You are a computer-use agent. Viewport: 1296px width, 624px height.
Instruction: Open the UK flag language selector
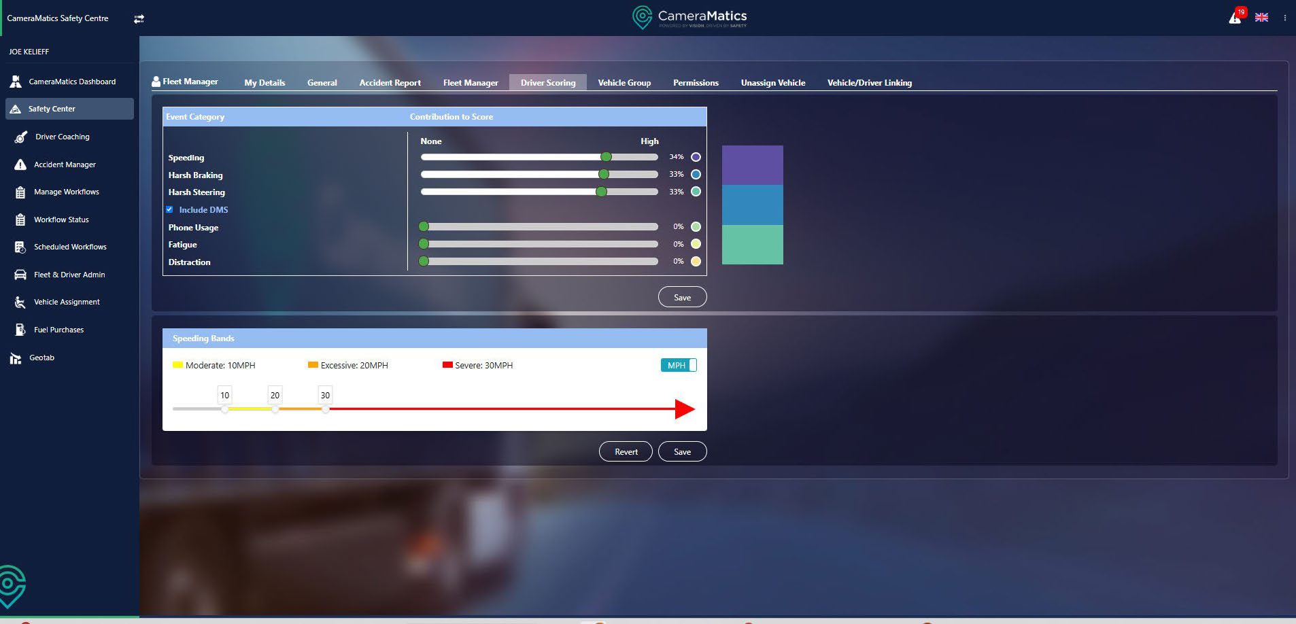click(1261, 18)
